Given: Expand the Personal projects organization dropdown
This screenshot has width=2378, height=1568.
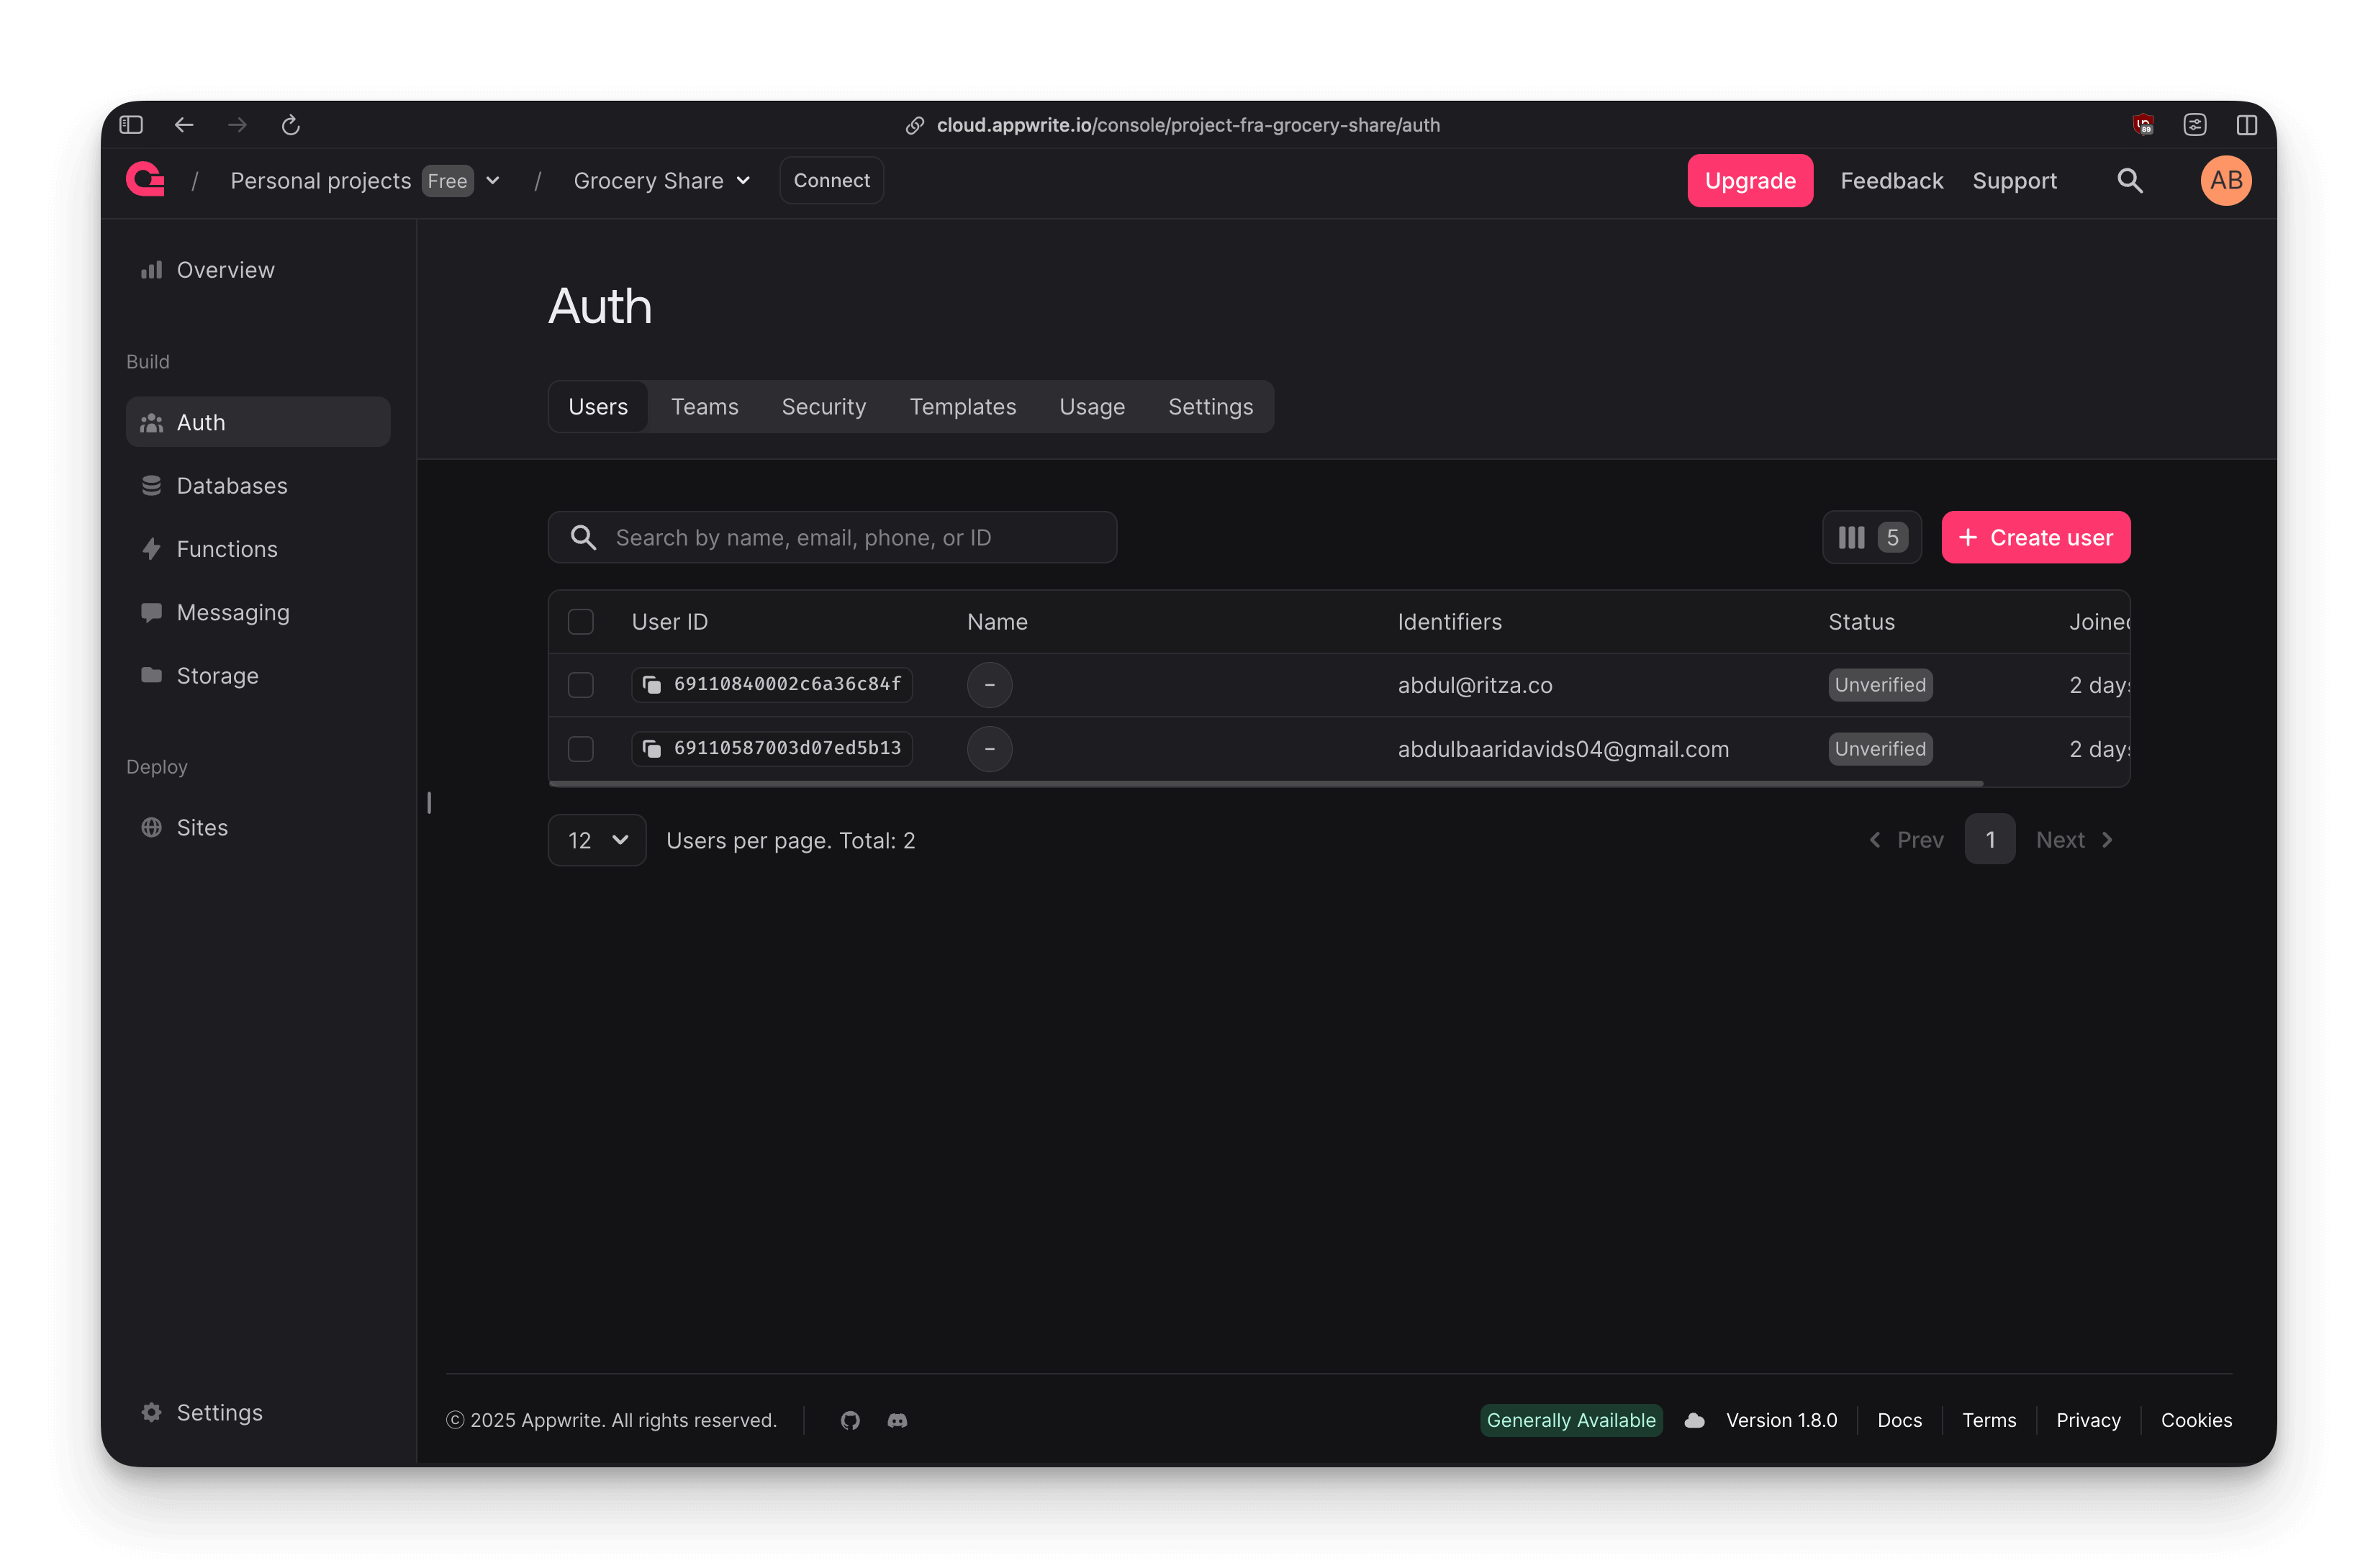Looking at the screenshot, I should pos(492,180).
